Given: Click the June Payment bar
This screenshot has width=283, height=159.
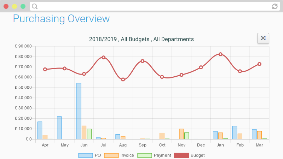Looking at the screenshot, I should click(x=89, y=134).
